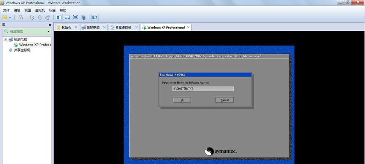This screenshot has width=365, height=164.
Task: Click OK in the Ghost File Name dialog
Action: [x=182, y=100]
